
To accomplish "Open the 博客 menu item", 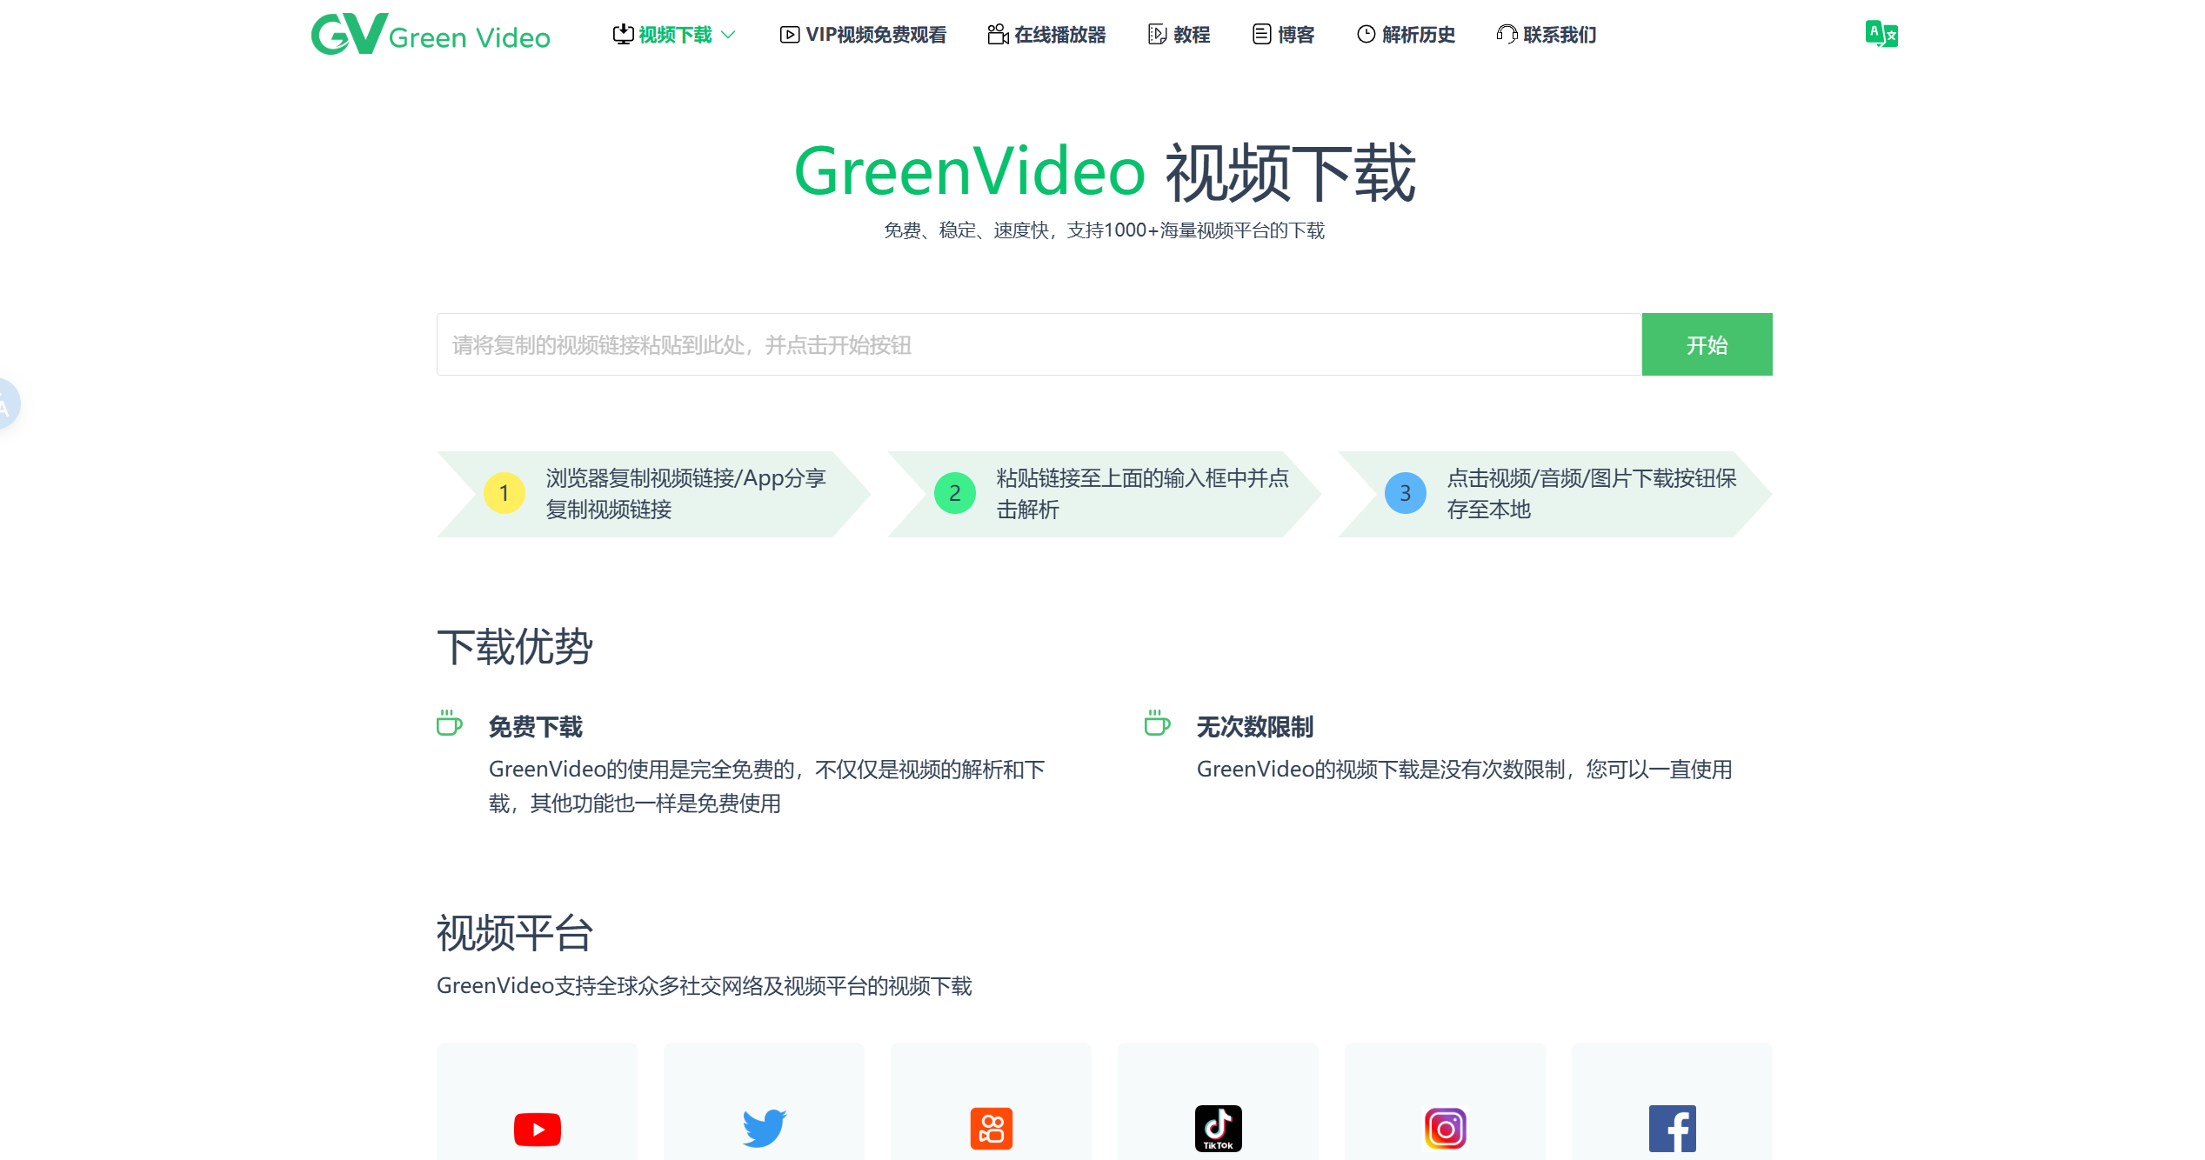I will click(1283, 35).
